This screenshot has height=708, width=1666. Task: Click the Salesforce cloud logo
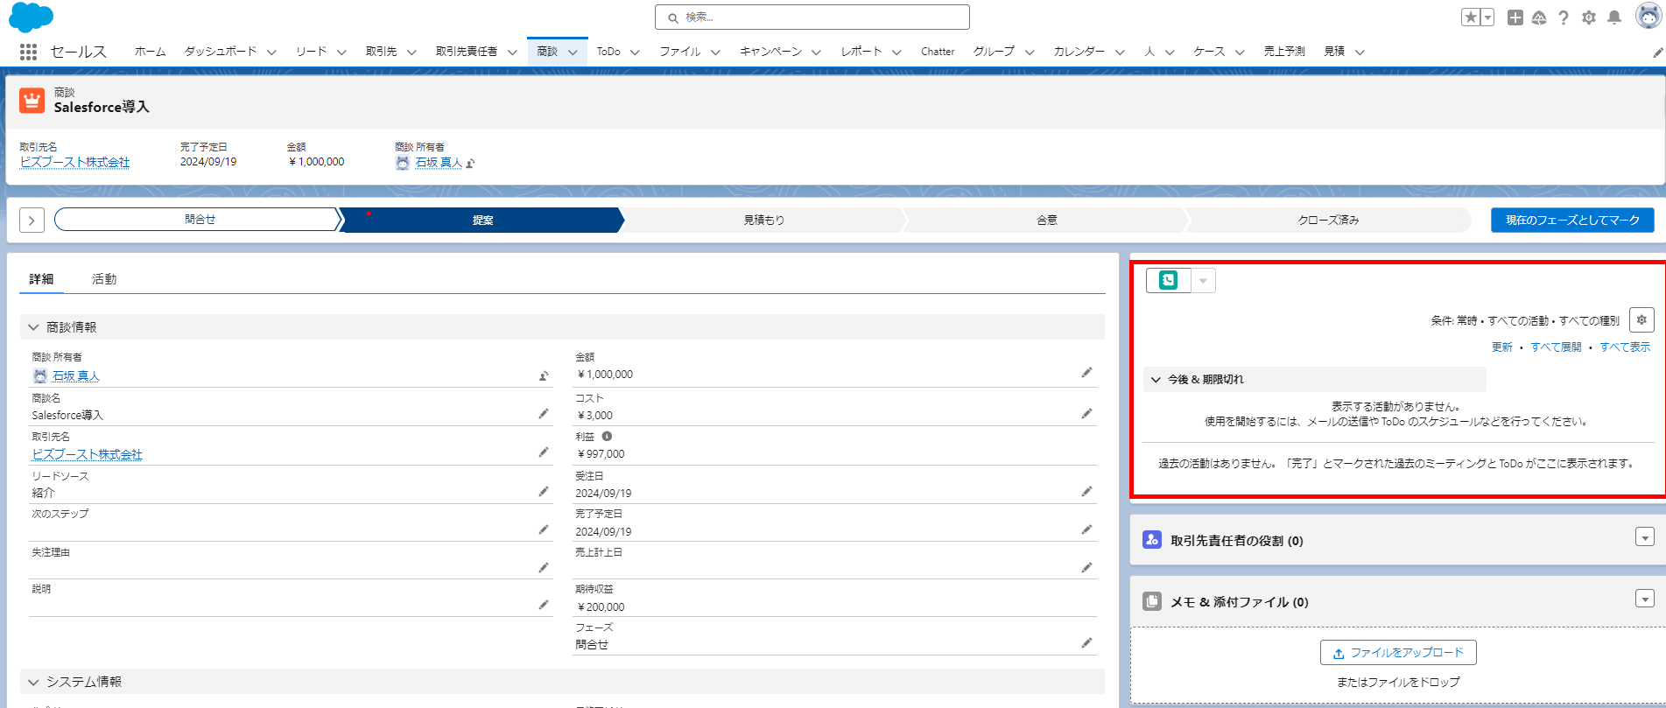pos(31,18)
